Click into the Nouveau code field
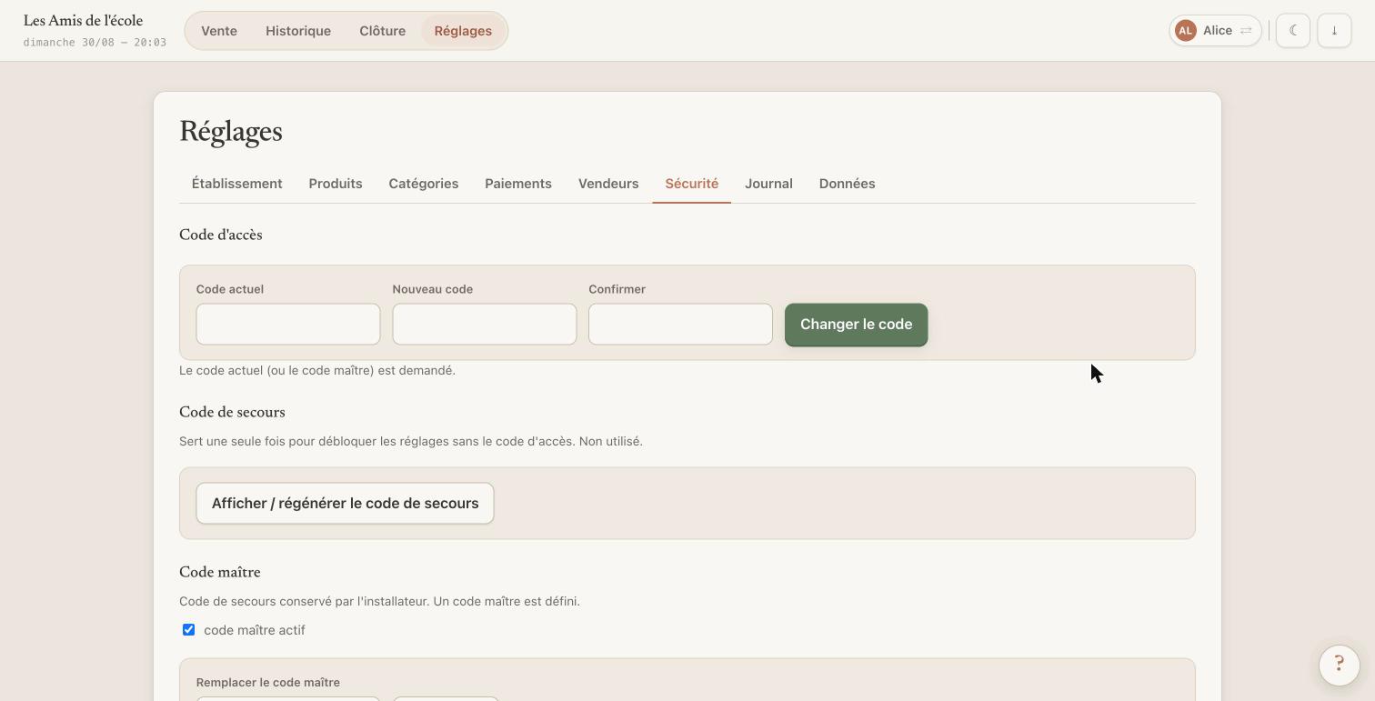This screenshot has width=1375, height=701. click(x=485, y=325)
